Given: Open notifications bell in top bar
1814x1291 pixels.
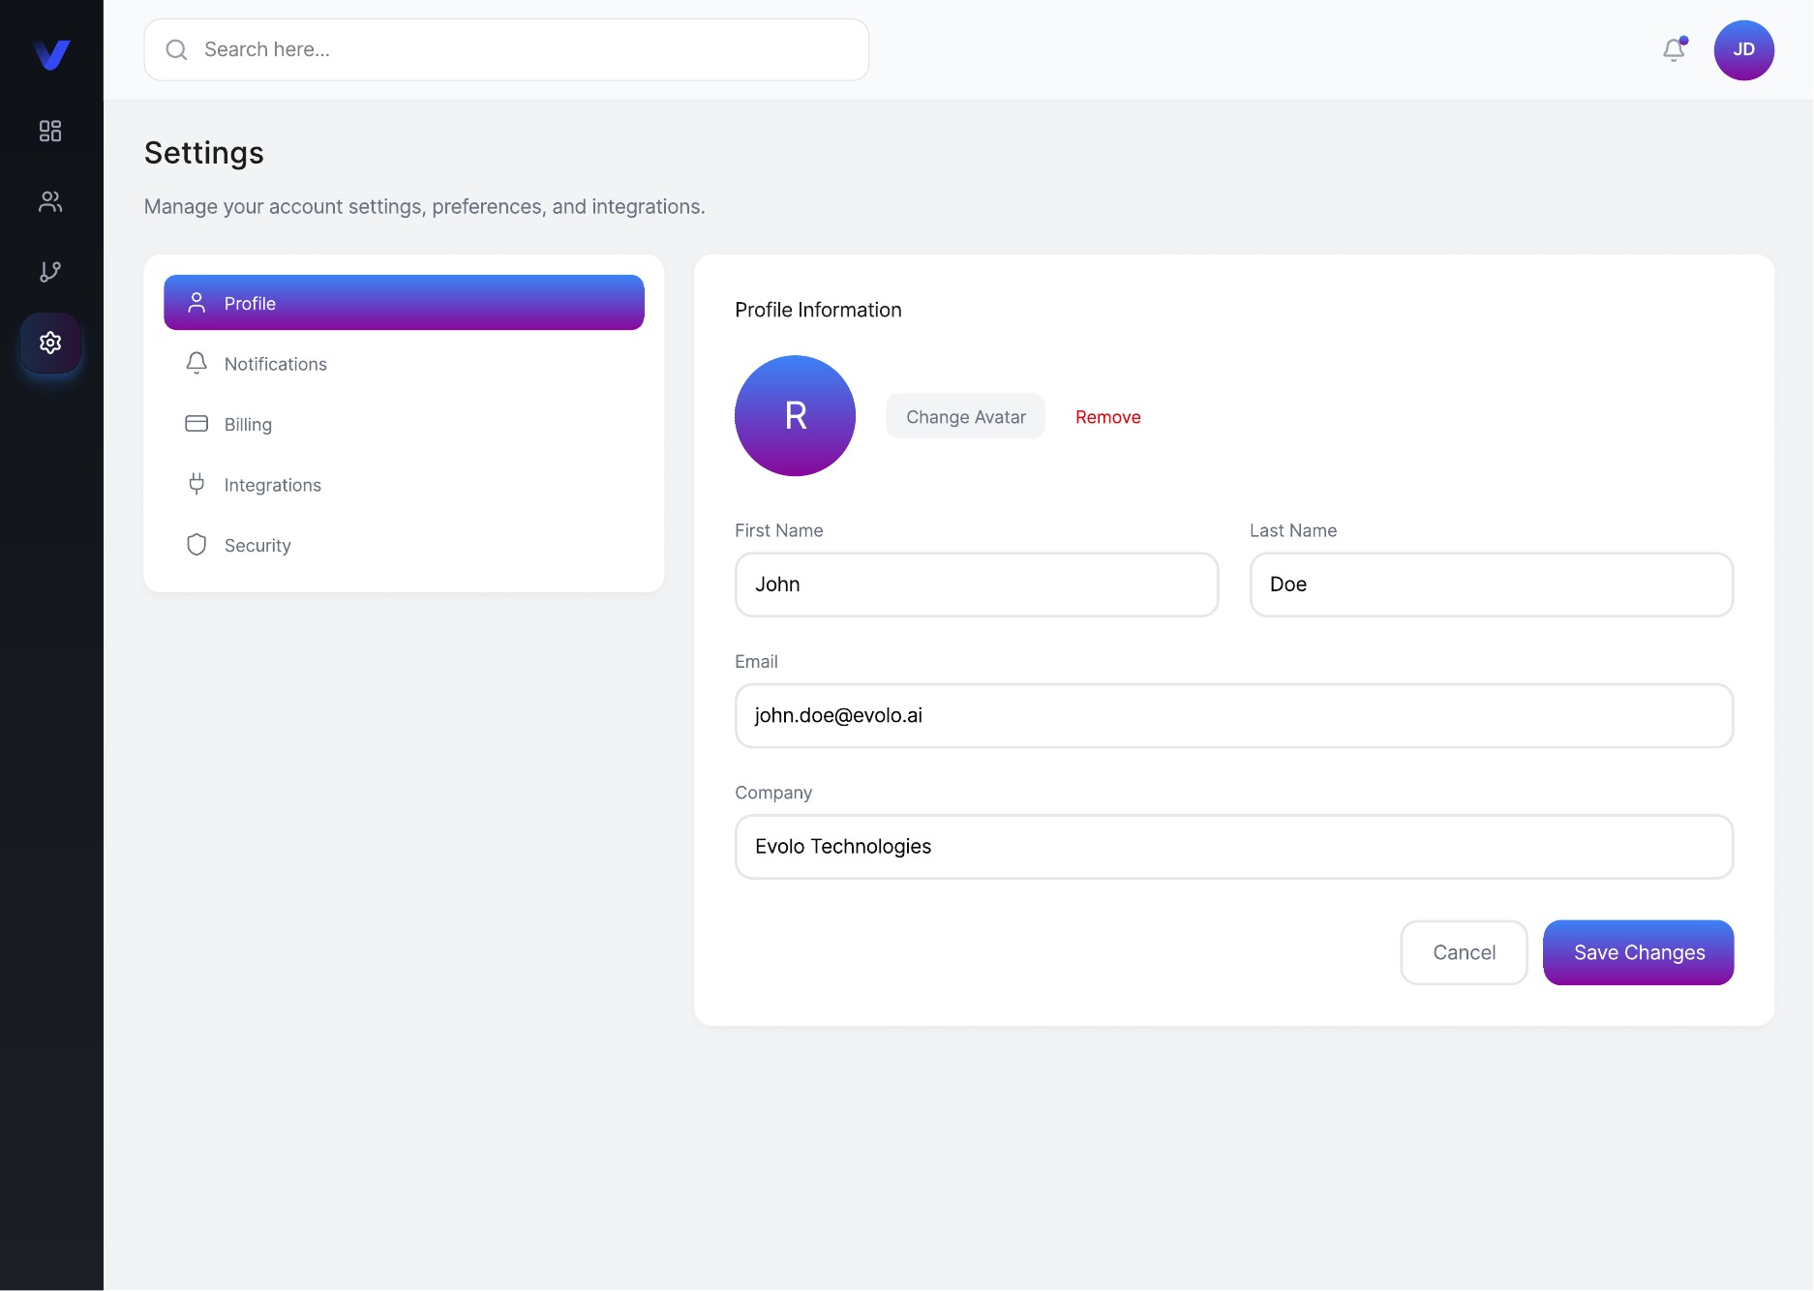Looking at the screenshot, I should point(1674,49).
